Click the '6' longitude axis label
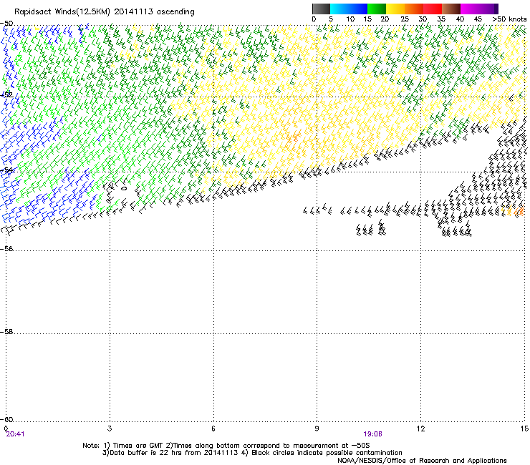The height and width of the screenshot is (465, 530). 213,429
